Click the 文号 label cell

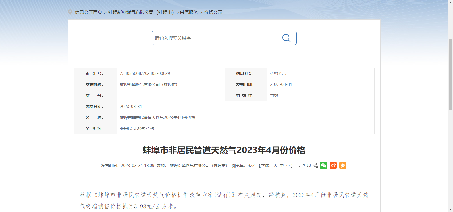coord(95,96)
